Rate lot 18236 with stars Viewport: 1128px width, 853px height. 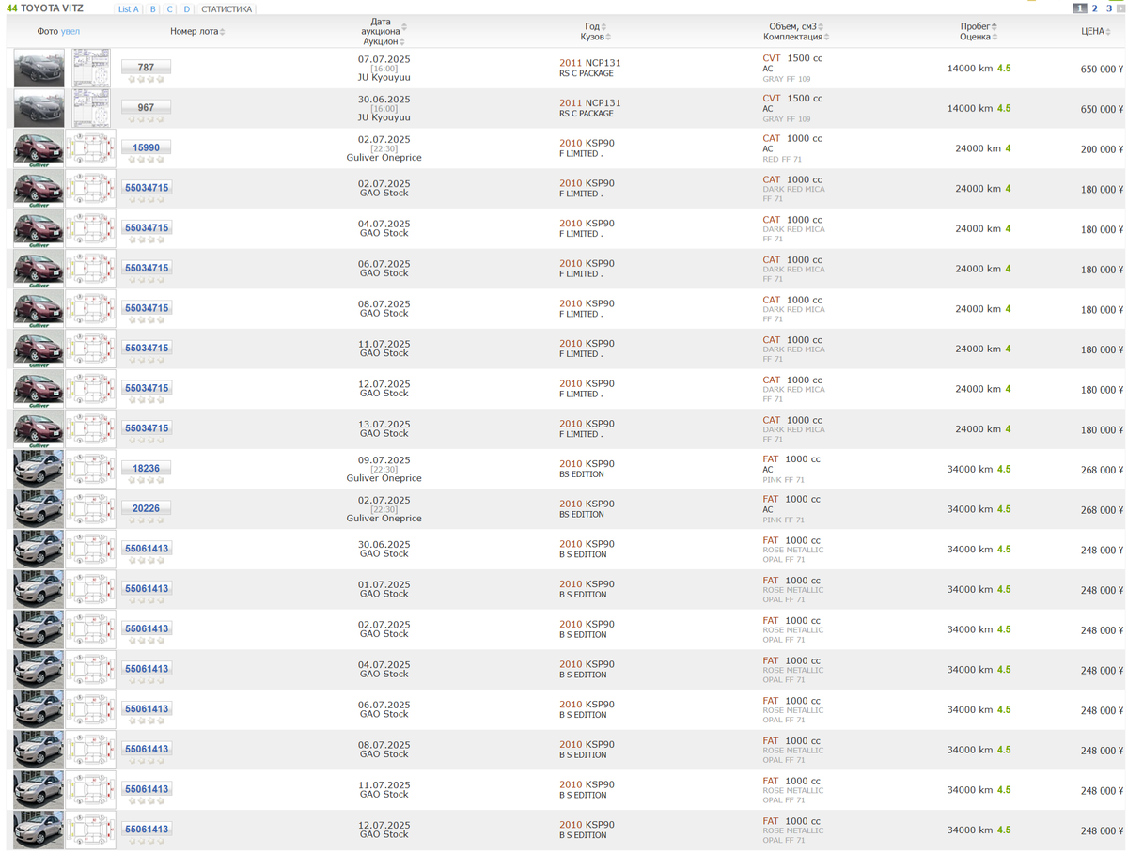click(146, 481)
